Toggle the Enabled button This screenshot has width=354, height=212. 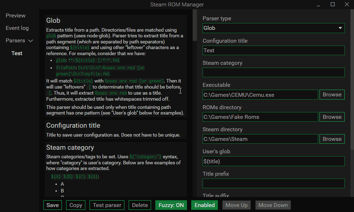pos(204,205)
